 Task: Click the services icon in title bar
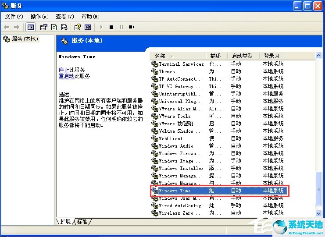tap(5, 6)
